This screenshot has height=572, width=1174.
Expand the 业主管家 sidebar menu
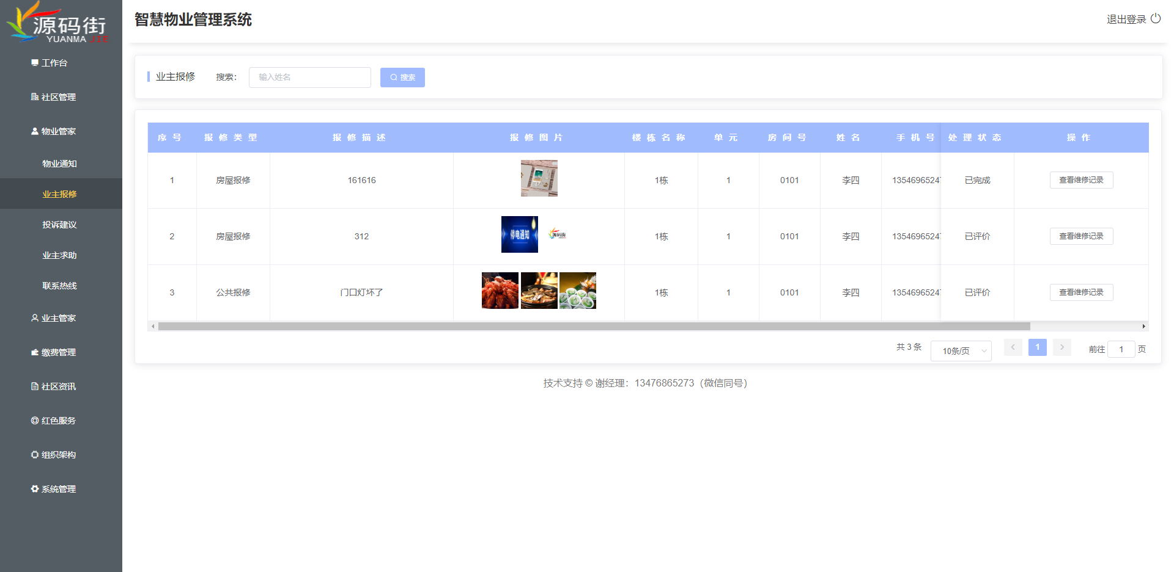(59, 318)
